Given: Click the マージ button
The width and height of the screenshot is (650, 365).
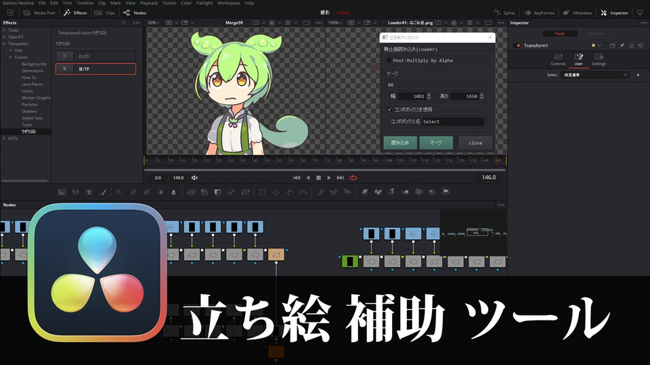Looking at the screenshot, I should coord(436,143).
